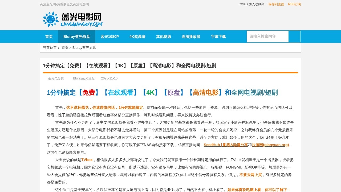The image size is (341, 192).
Task: Go to the 高清播放器 section
Action: coord(191,36)
